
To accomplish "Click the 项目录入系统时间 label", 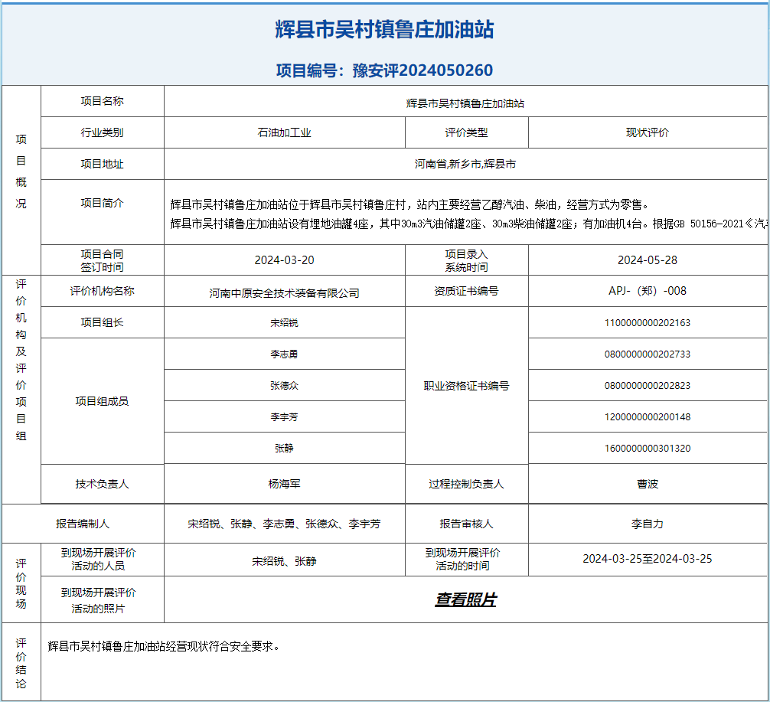I will 467,260.
